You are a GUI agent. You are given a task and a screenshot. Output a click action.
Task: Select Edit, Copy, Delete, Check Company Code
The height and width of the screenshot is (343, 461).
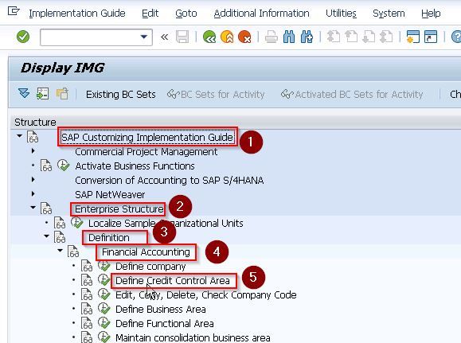(205, 294)
